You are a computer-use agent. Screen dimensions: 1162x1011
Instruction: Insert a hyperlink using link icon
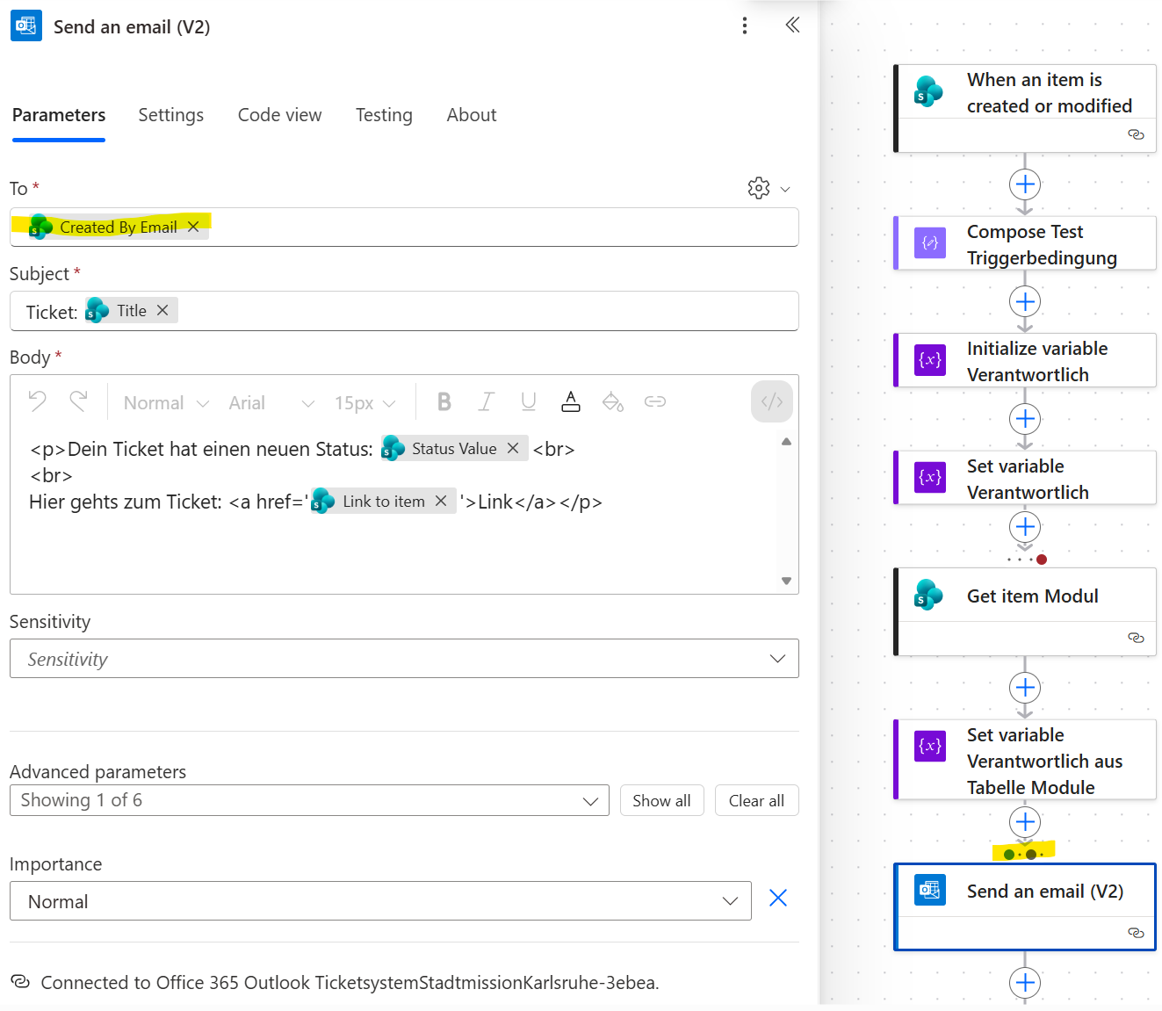pyautogui.click(x=654, y=402)
